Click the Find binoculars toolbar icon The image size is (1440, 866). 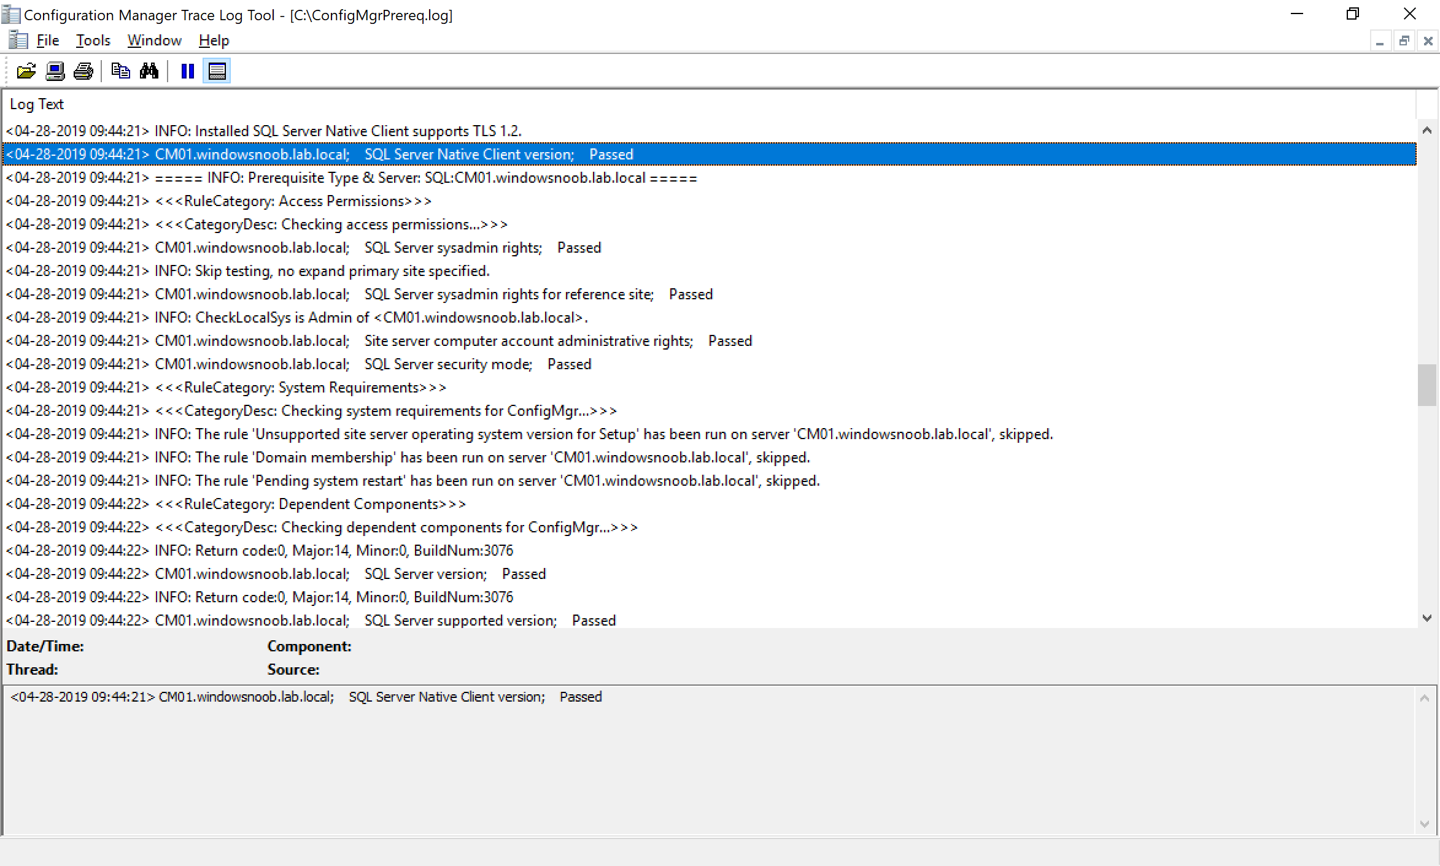149,71
